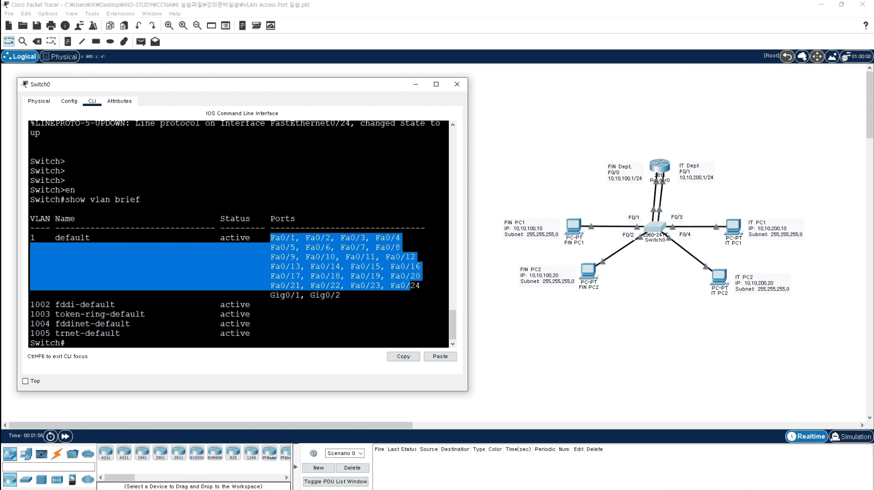Open the Config tab in Switch0
The image size is (874, 490).
pos(69,101)
